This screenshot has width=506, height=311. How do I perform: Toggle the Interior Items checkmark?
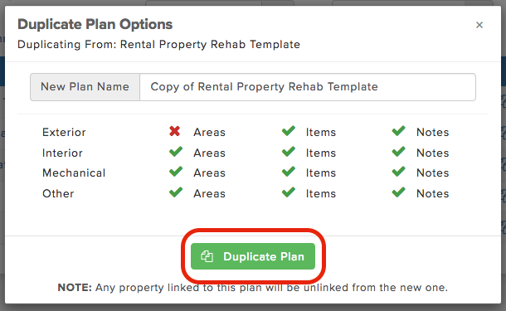pos(289,152)
